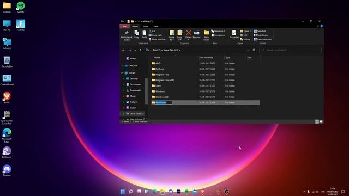
Task: Go forward with the forward arrow
Action: click(130, 50)
